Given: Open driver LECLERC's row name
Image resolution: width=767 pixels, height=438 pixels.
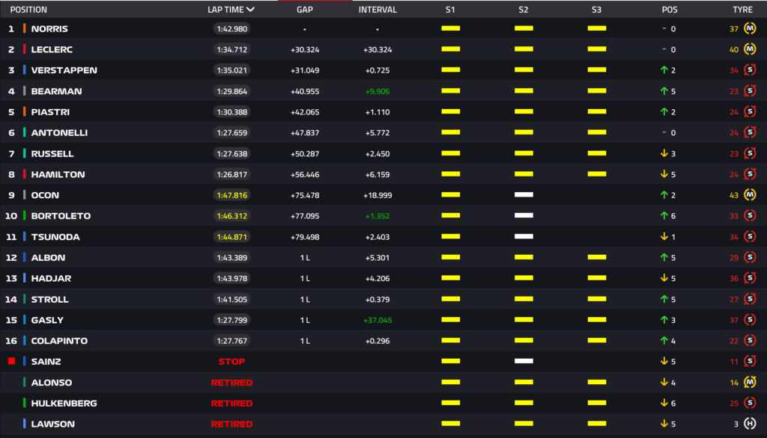Looking at the screenshot, I should (x=52, y=49).
